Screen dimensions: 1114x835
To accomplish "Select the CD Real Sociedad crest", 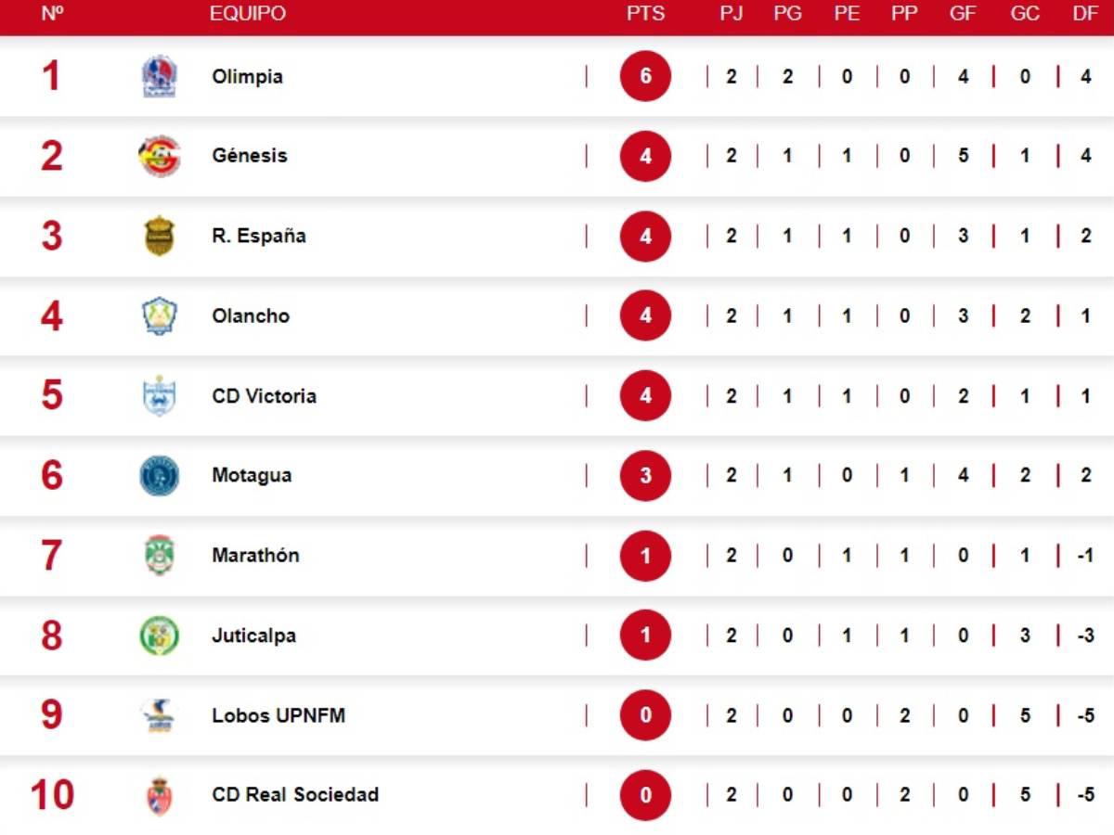I will 160,795.
